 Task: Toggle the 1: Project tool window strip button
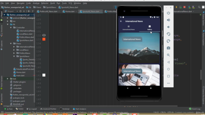[x=2, y=16]
